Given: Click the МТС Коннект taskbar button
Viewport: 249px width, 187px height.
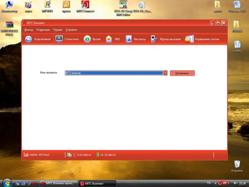Looking at the screenshot, I should click(x=97, y=183).
